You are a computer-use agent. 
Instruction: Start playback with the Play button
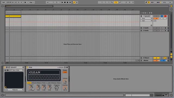point(62,2)
